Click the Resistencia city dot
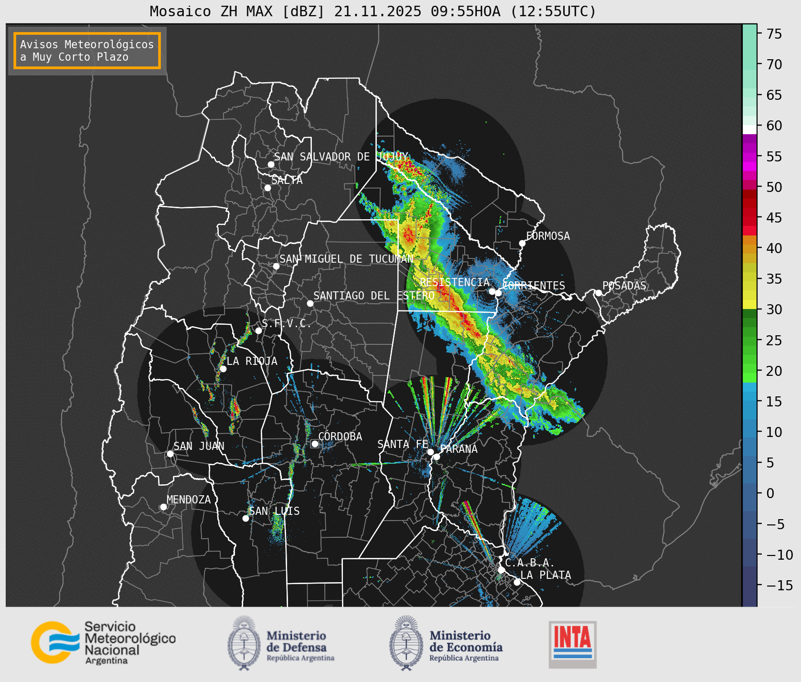This screenshot has width=801, height=682. coord(492,291)
